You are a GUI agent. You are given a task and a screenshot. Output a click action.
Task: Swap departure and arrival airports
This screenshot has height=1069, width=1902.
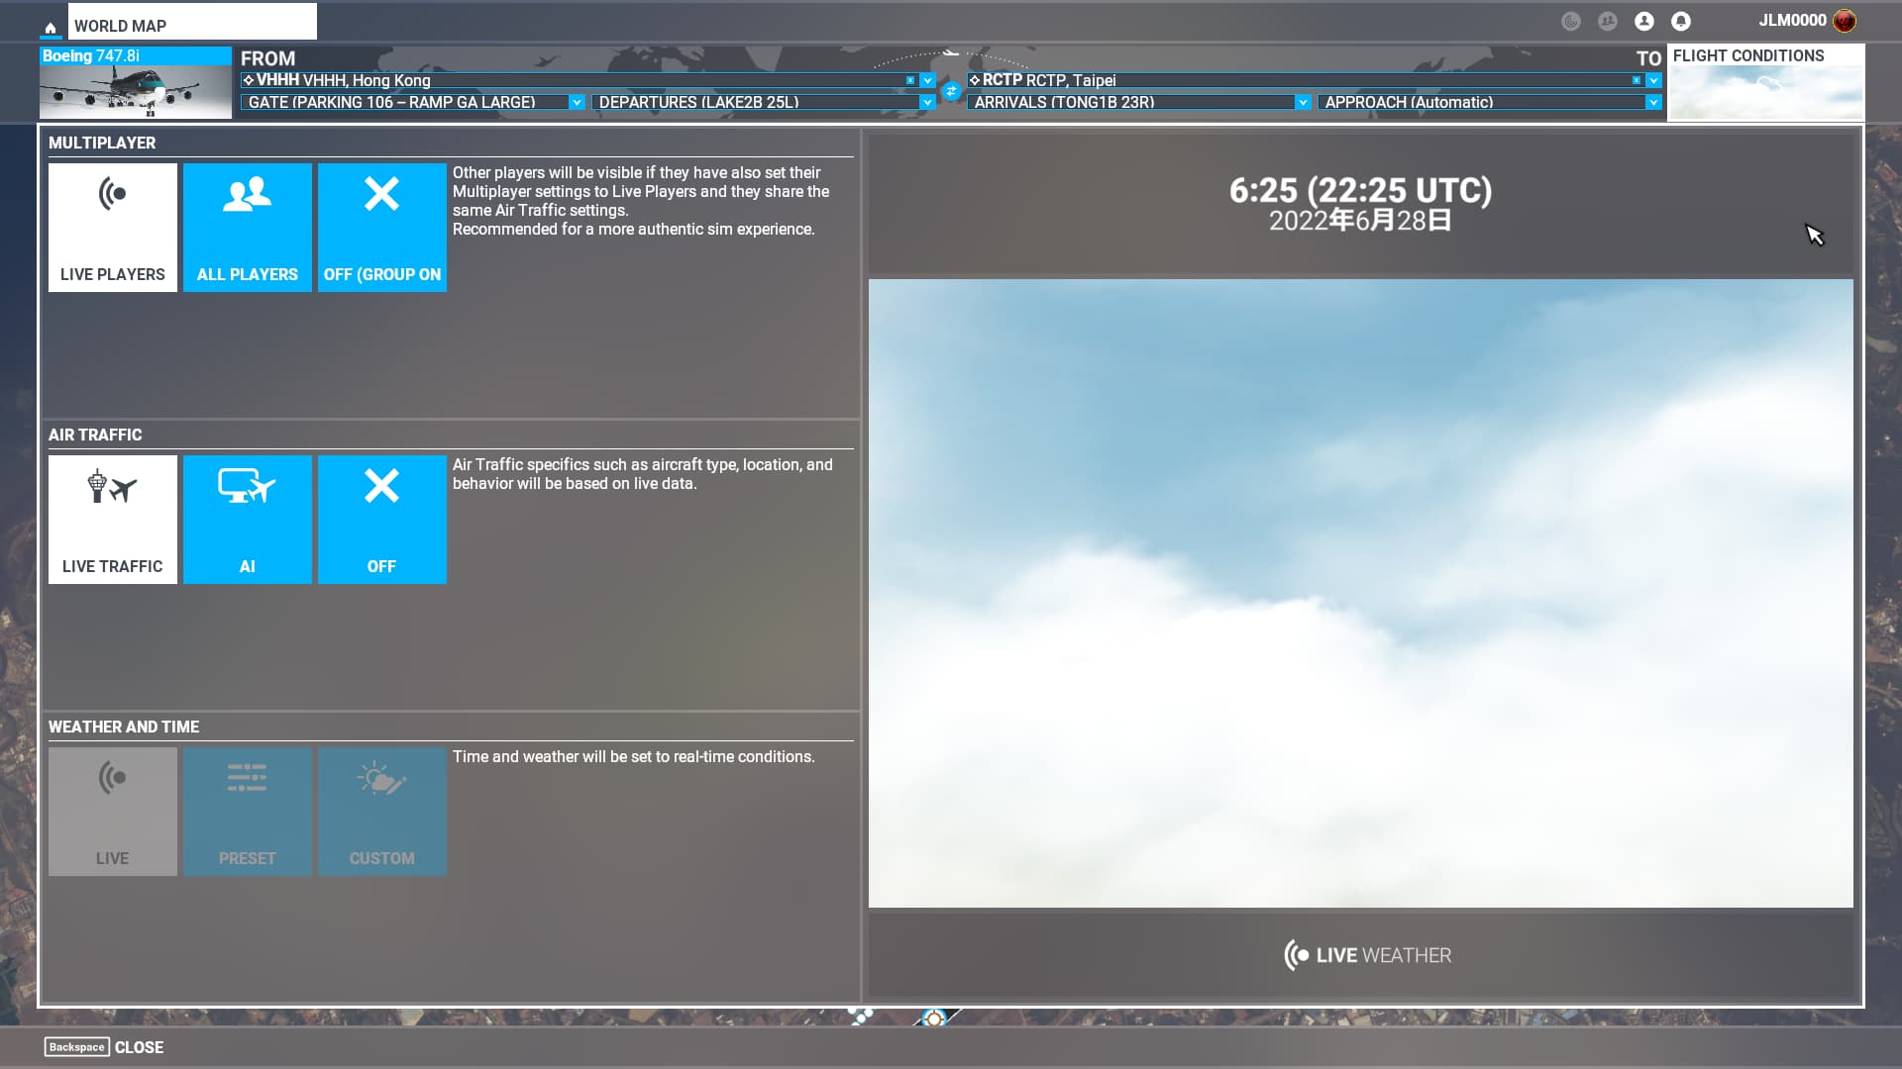951,91
